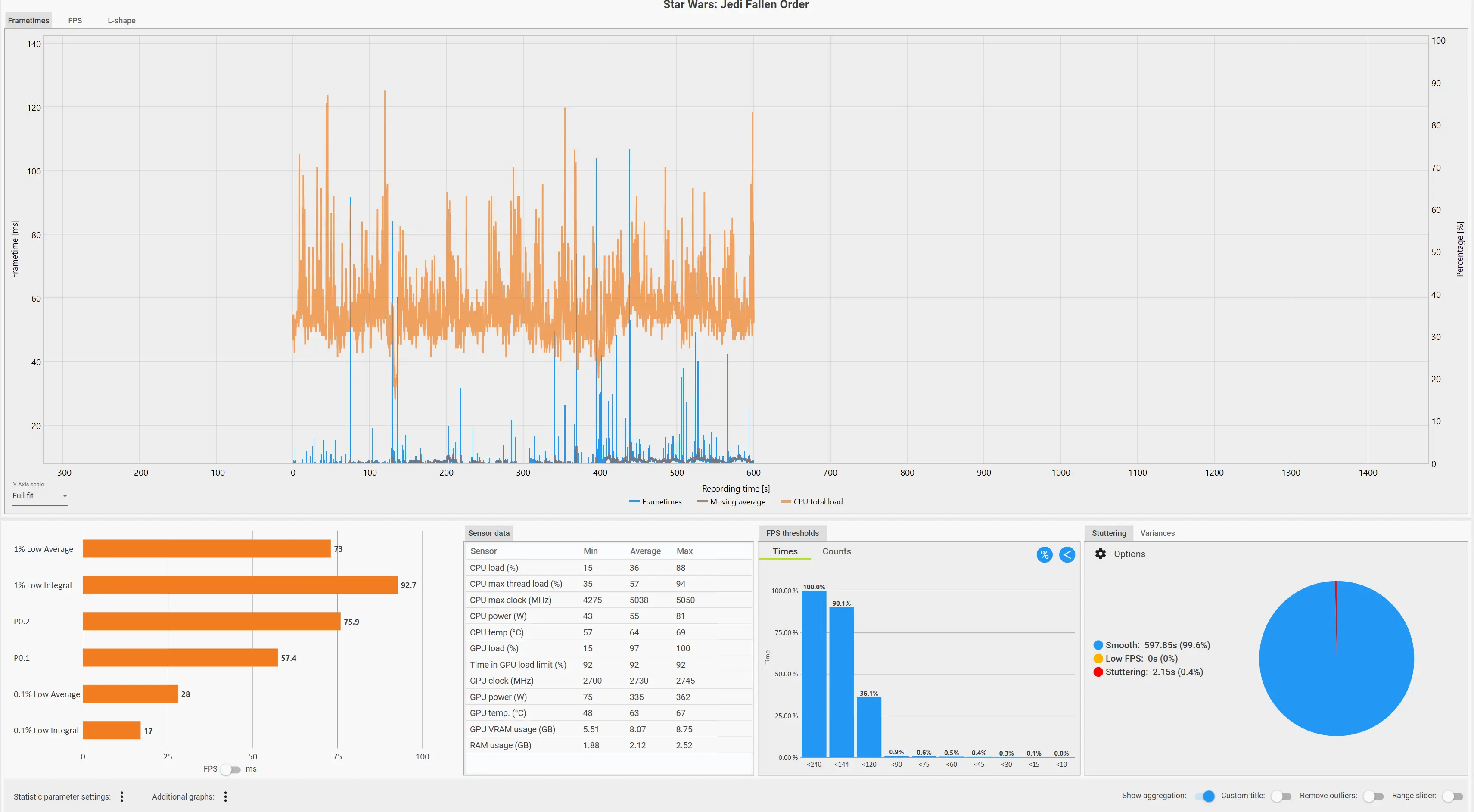Click the 8.75 max VRAM value
The image size is (1474, 812).
pyautogui.click(x=684, y=730)
